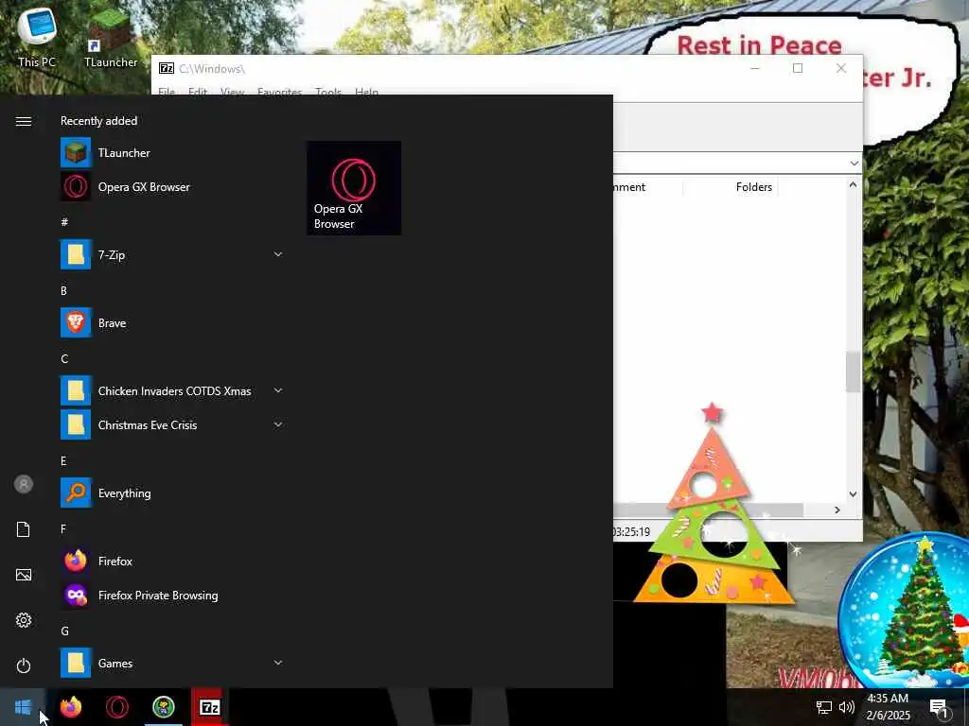Open Christmas Eve Crisis folder
Screen dimensions: 969x726
coord(172,424)
